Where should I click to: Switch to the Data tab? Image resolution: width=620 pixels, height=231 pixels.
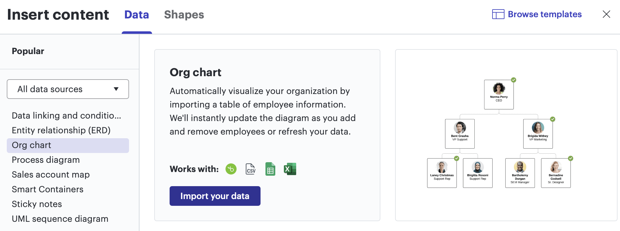137,15
